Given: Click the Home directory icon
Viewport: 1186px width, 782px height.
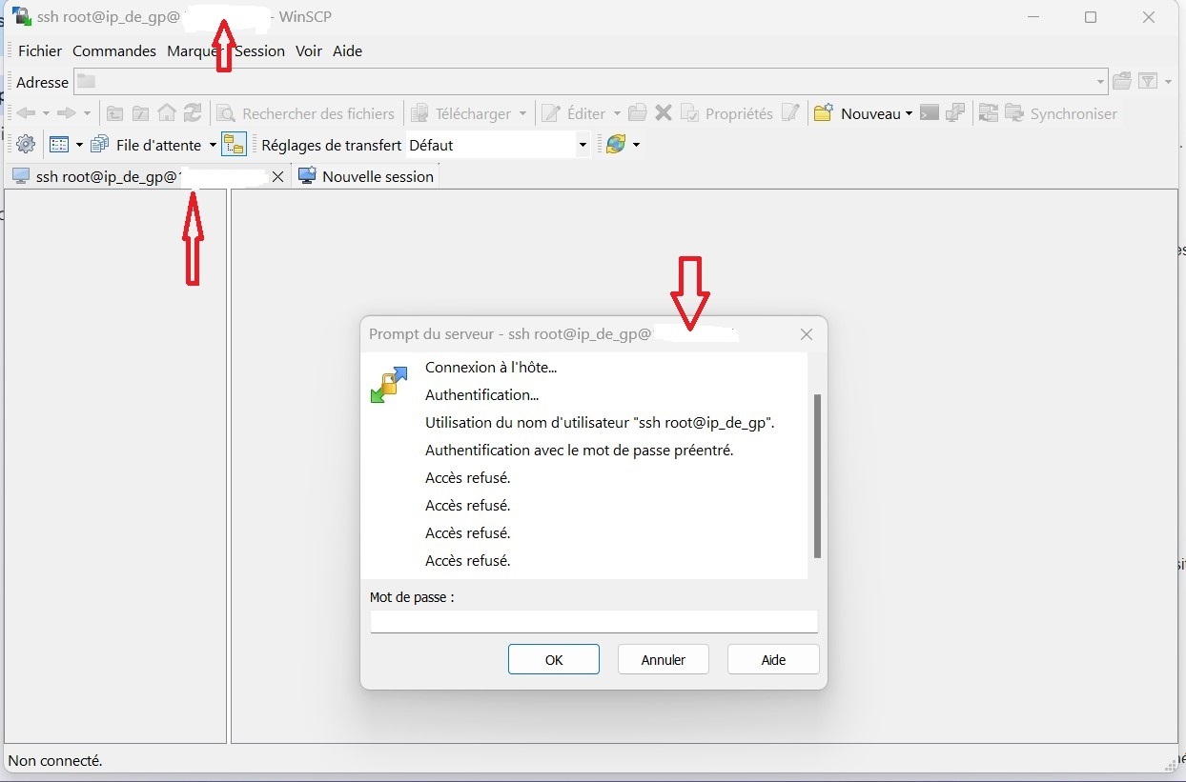Looking at the screenshot, I should (167, 113).
